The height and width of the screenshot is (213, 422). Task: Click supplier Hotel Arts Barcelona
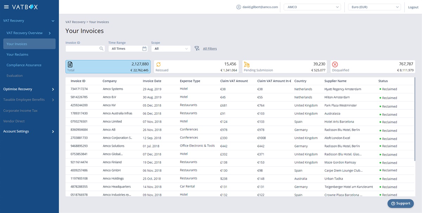pyautogui.click(x=339, y=121)
